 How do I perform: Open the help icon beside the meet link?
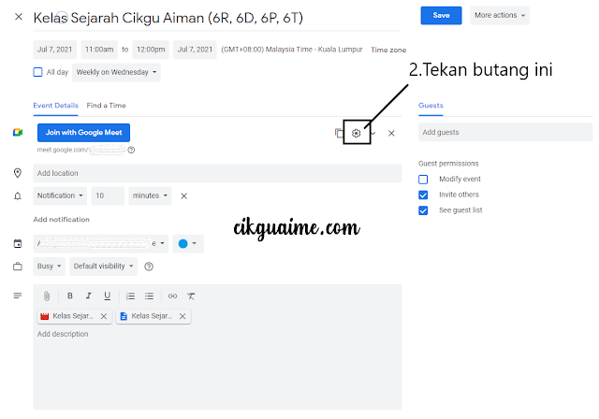[131, 150]
